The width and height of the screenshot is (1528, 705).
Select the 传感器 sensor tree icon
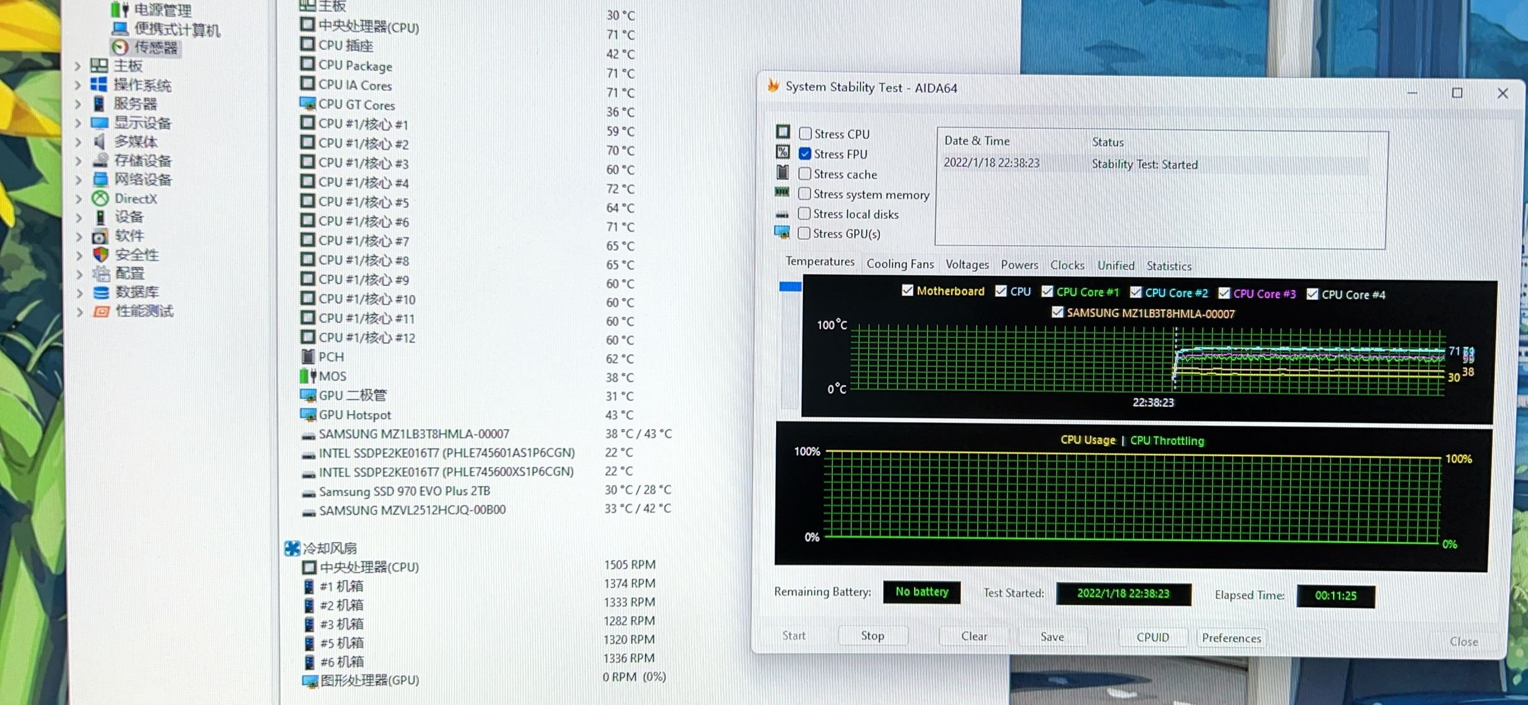[120, 48]
